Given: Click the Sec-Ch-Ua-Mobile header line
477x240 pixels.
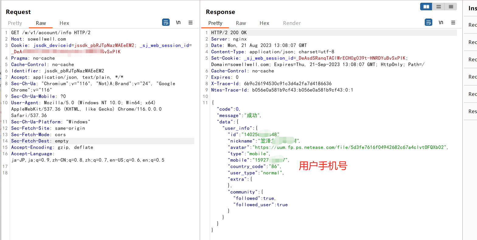Looking at the screenshot, I should tap(39, 96).
